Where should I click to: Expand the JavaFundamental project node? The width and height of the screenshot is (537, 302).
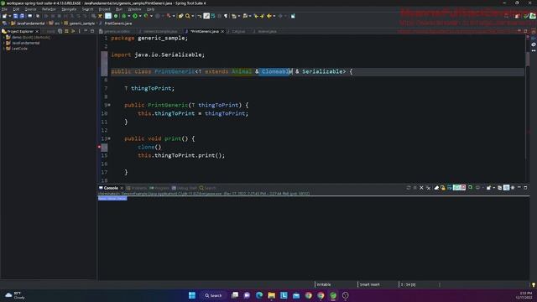(x=3, y=43)
